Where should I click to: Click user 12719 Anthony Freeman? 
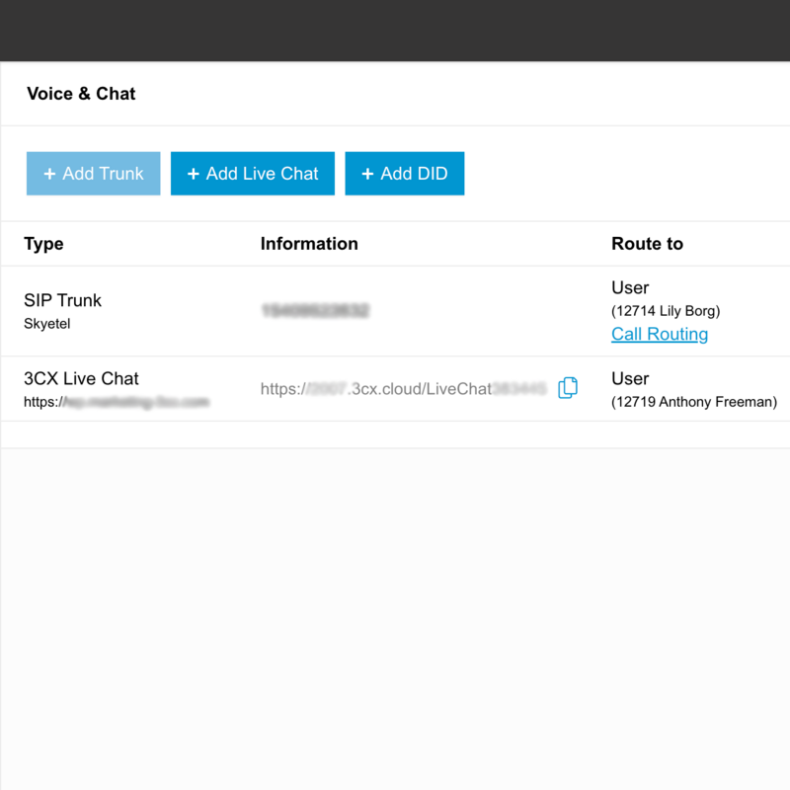(x=694, y=402)
